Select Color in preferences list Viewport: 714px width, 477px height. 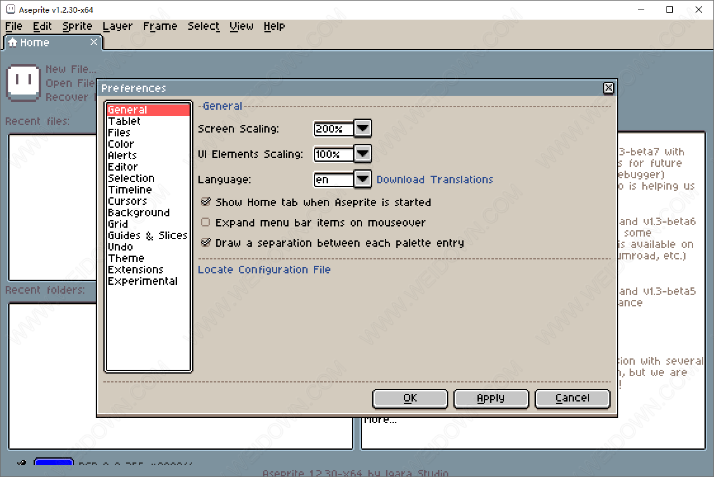[148, 144]
